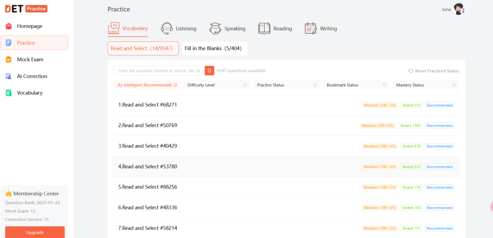The height and width of the screenshot is (238, 493).
Task: Click Reset Practiced Status
Action: (434, 71)
